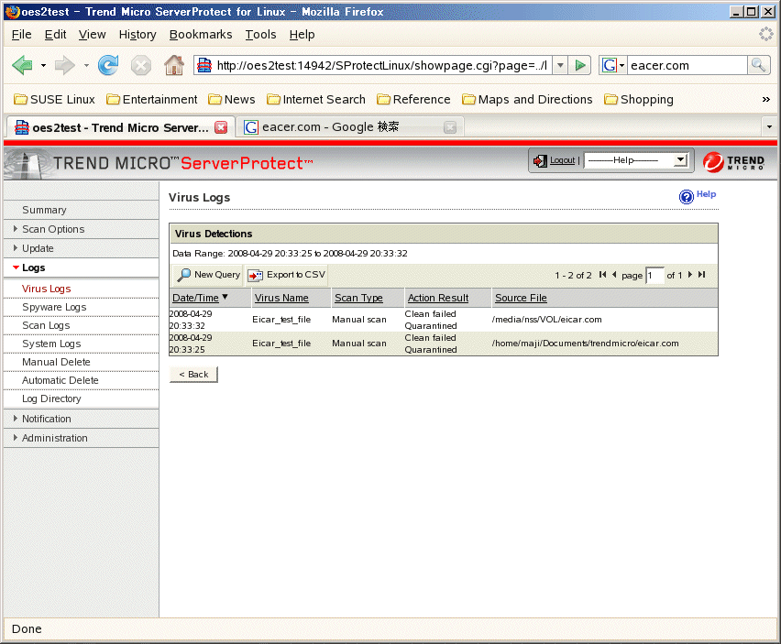This screenshot has height=644, width=781.
Task: Collapse the Logs section
Action: point(33,267)
